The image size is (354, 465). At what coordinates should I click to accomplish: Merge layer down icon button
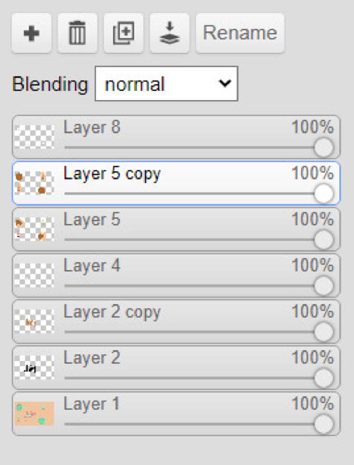pos(169,33)
